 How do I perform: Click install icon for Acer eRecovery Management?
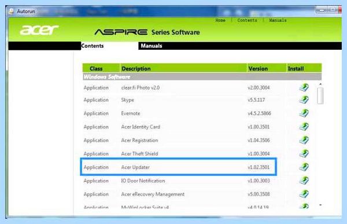click(304, 194)
